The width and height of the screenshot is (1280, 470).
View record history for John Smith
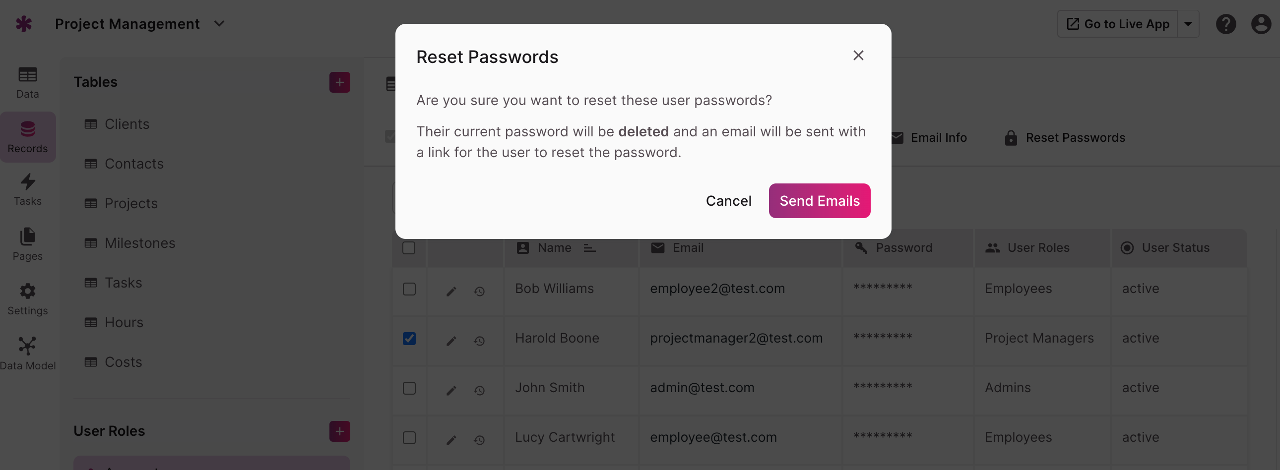point(479,391)
